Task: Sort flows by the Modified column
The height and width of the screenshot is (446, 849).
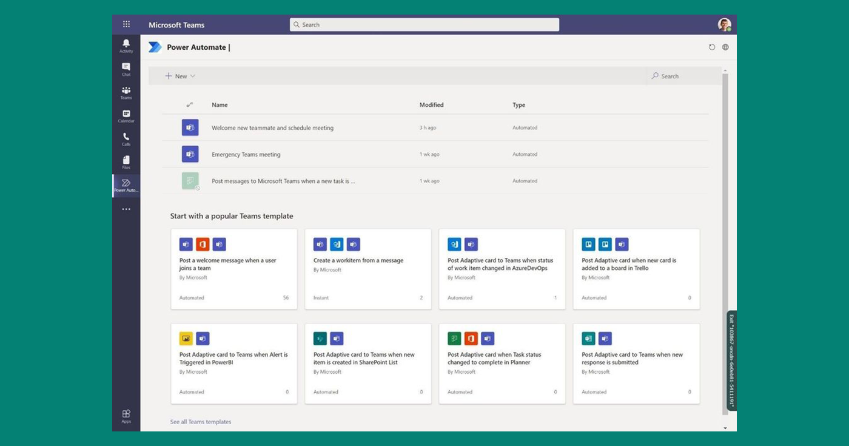Action: point(431,105)
